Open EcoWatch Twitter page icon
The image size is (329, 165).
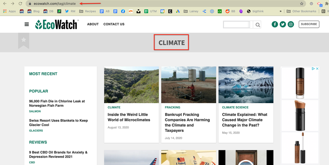(x=283, y=24)
